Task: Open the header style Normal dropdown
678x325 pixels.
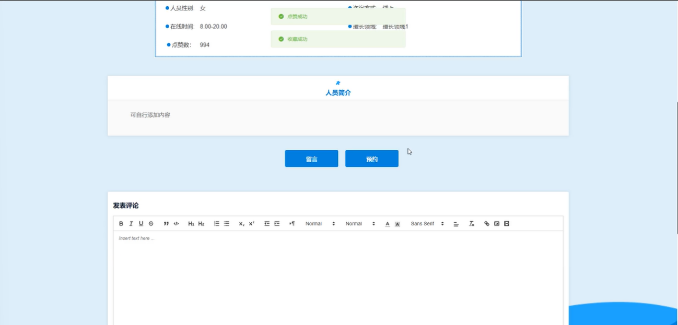Action: click(360, 224)
